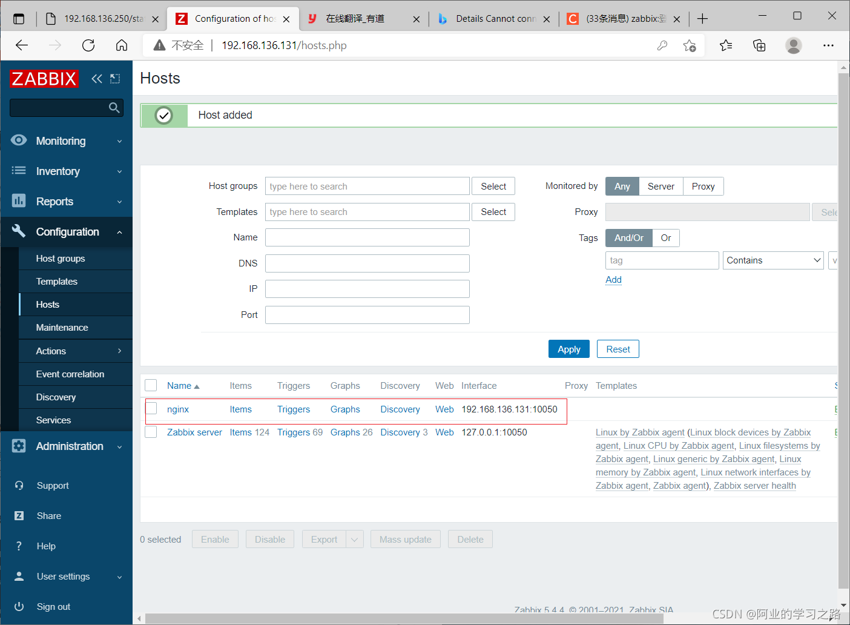
Task: Expand the Inventory menu section
Action: point(119,171)
